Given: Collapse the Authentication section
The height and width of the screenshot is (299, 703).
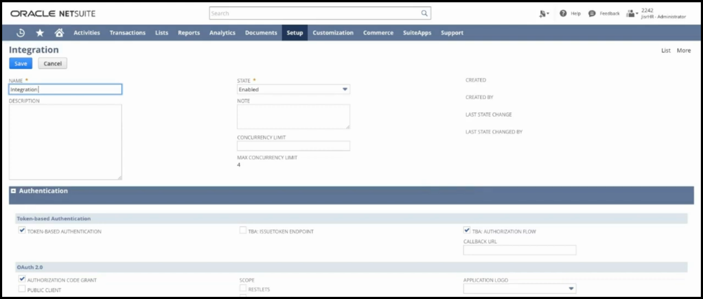Looking at the screenshot, I should [14, 191].
